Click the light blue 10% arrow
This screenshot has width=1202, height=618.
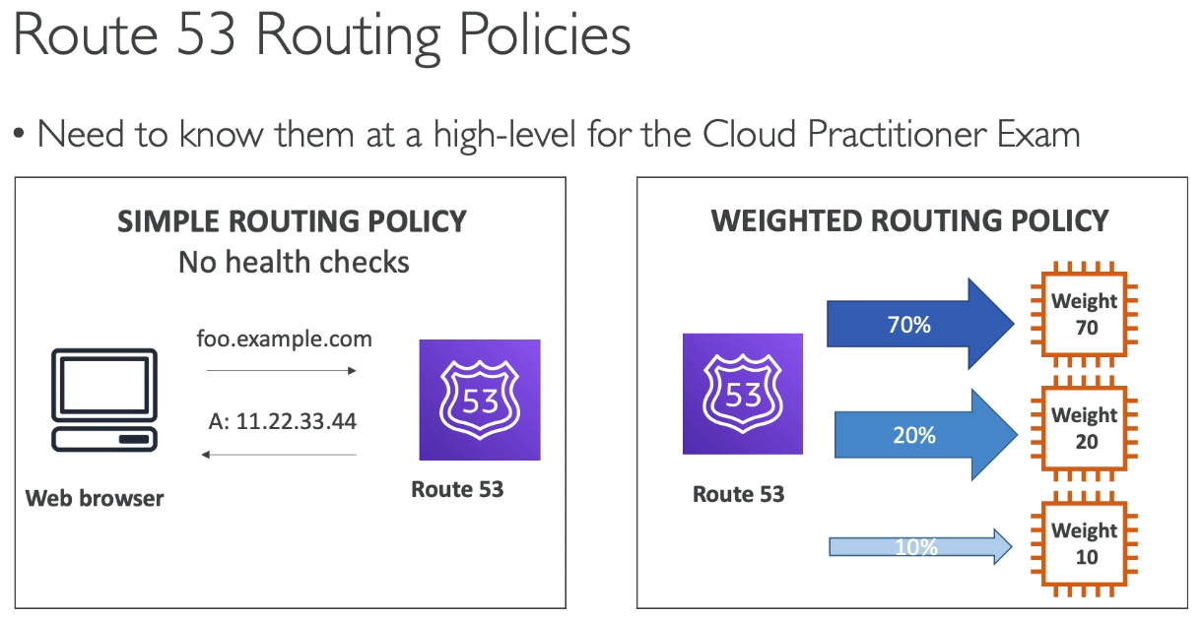920,547
